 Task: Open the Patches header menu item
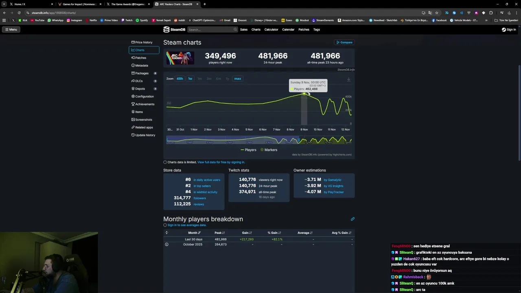pyautogui.click(x=304, y=29)
